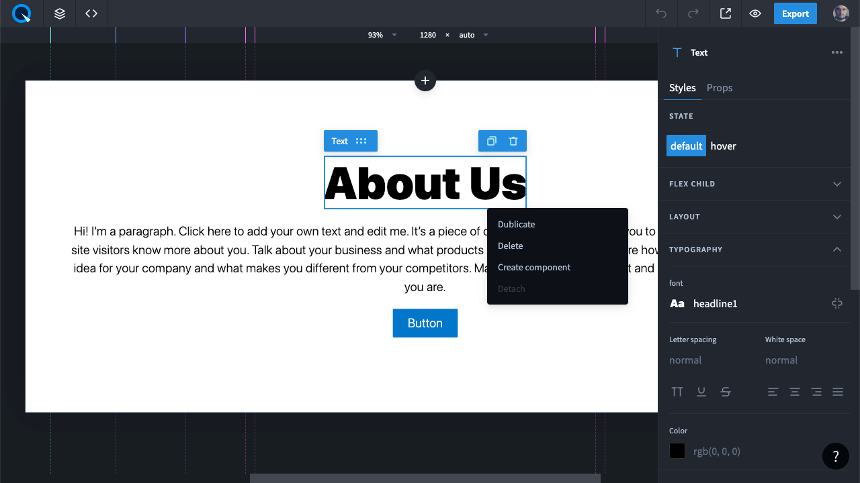Open the layers panel icon

[x=60, y=13]
